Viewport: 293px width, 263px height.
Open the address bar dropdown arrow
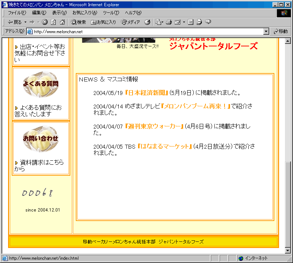(266, 31)
